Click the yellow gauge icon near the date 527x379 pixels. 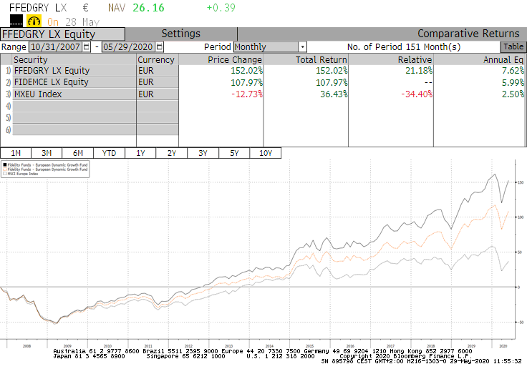pos(34,21)
